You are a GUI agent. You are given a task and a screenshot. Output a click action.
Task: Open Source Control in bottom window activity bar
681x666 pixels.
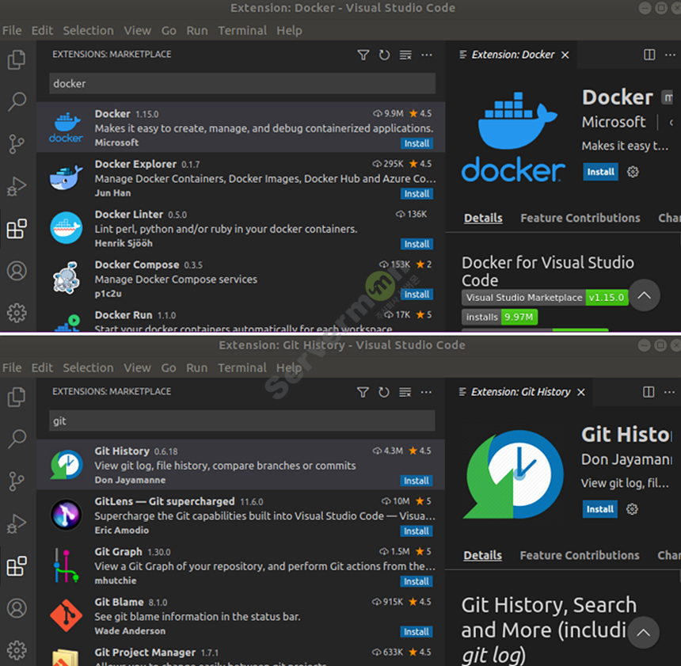(x=17, y=481)
